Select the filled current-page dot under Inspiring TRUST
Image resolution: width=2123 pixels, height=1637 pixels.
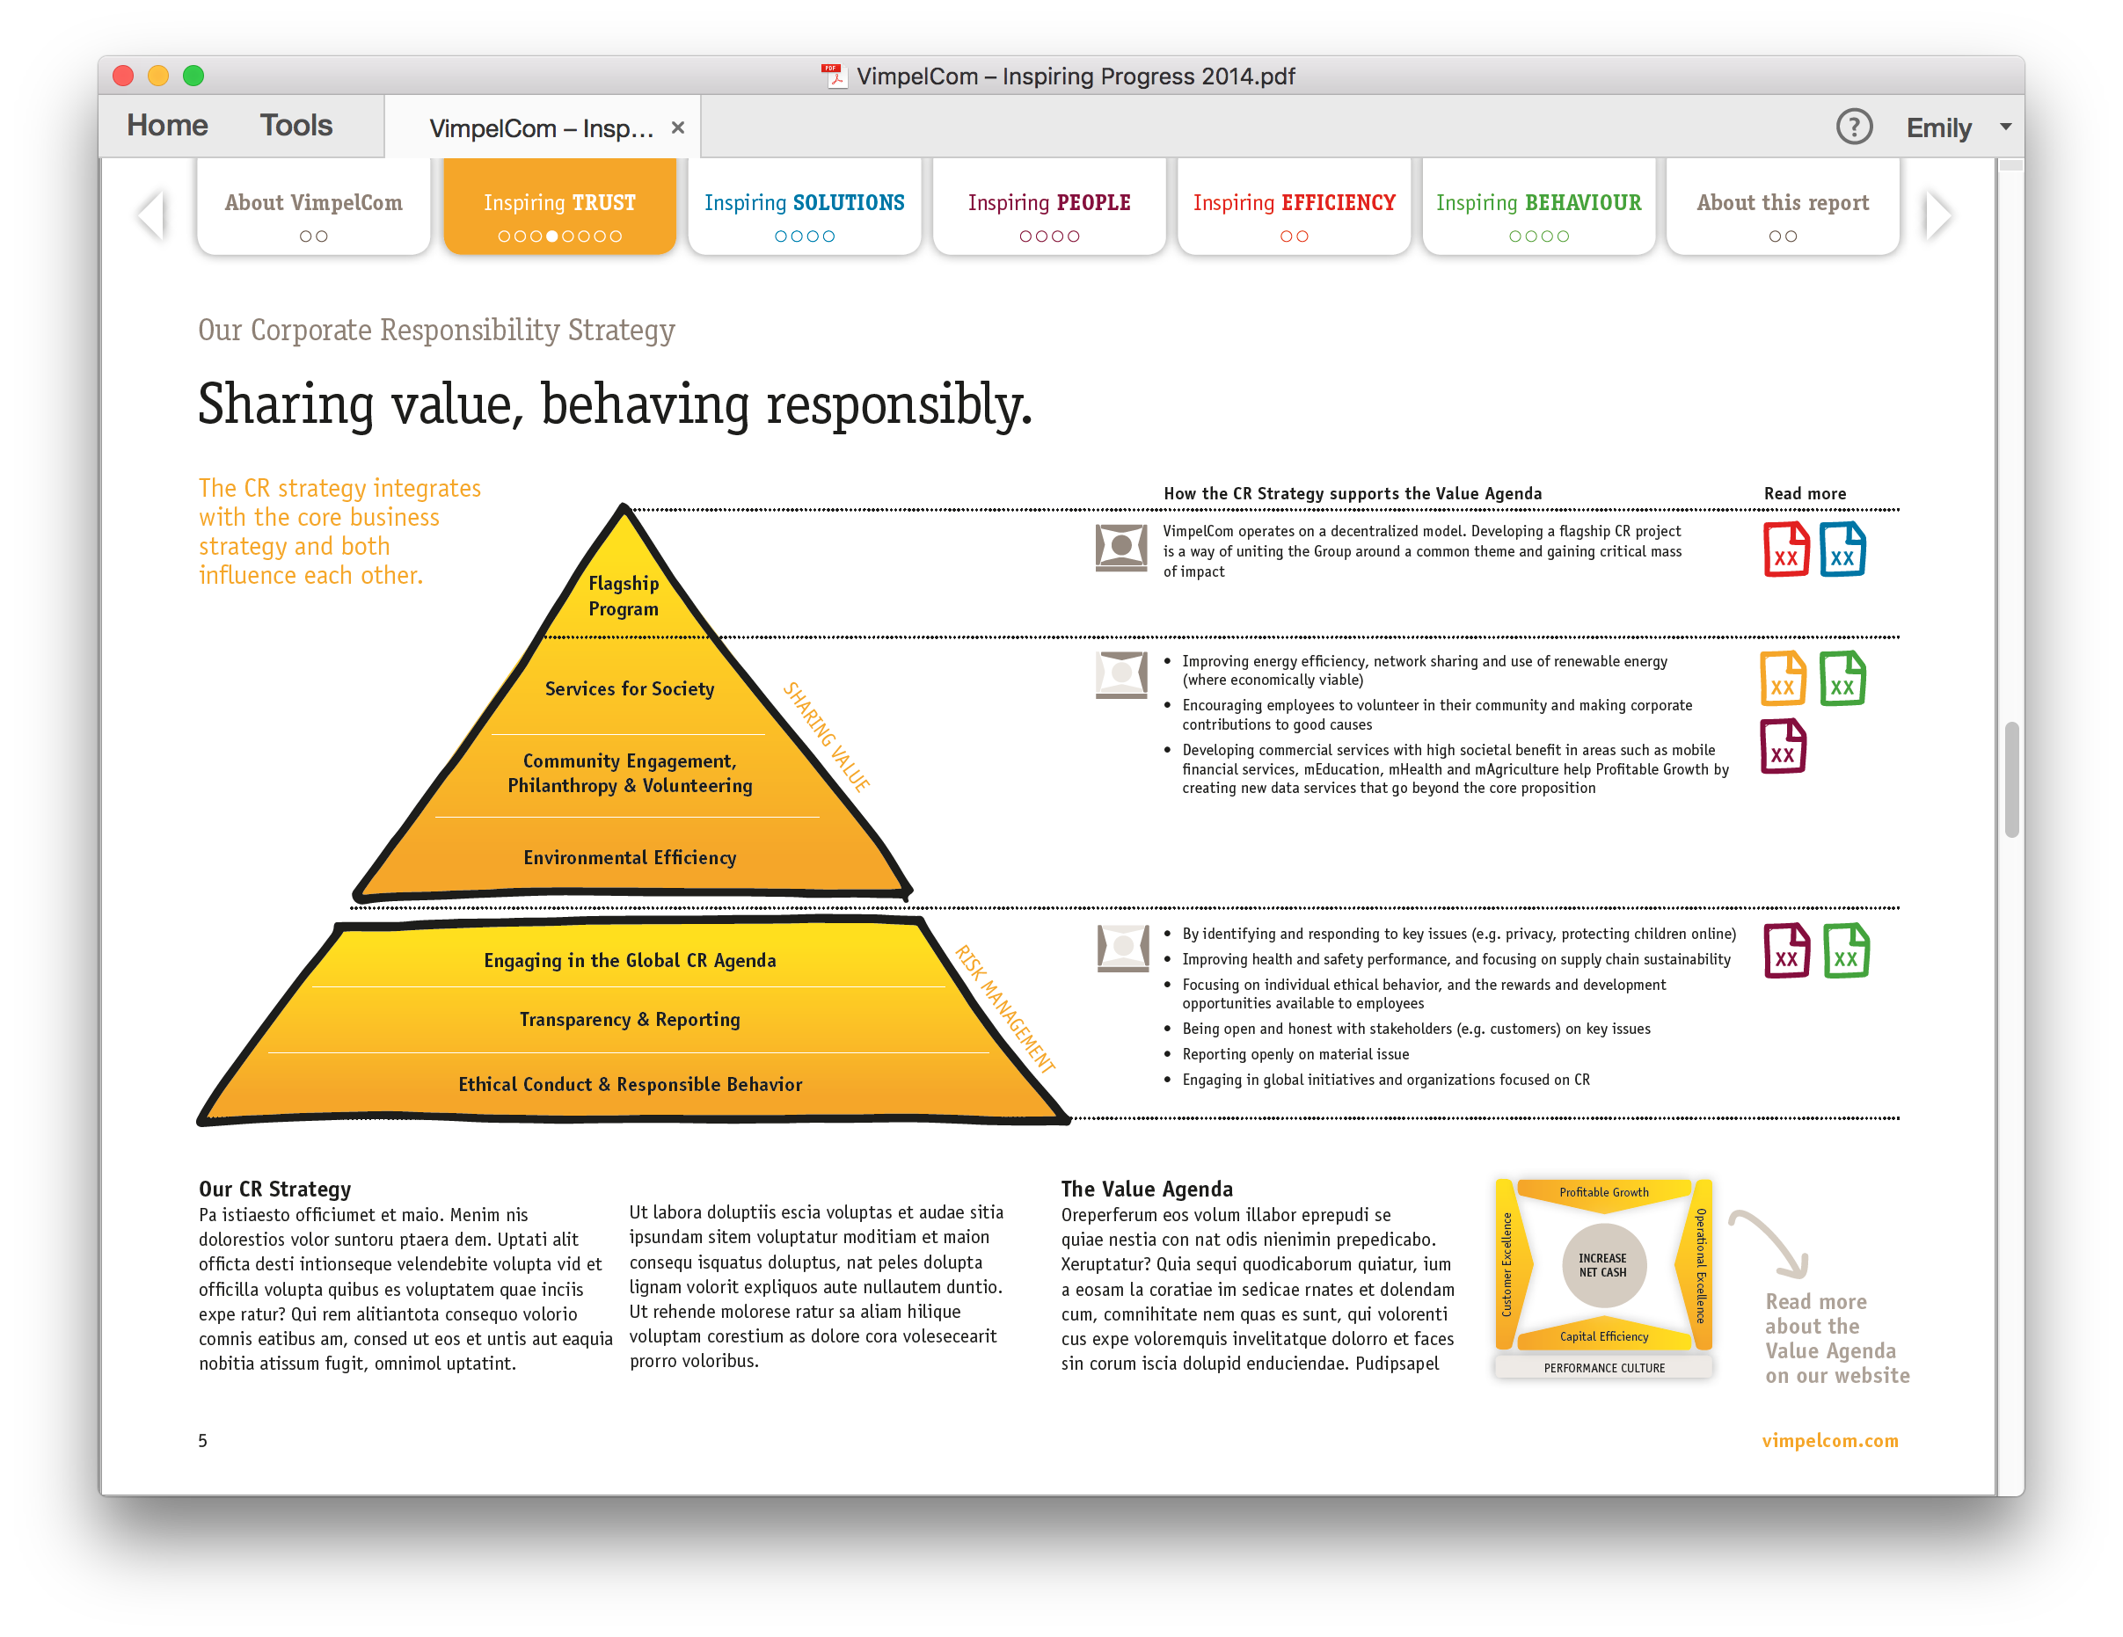pyautogui.click(x=552, y=236)
